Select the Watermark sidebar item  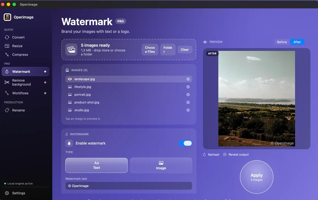click(25, 72)
